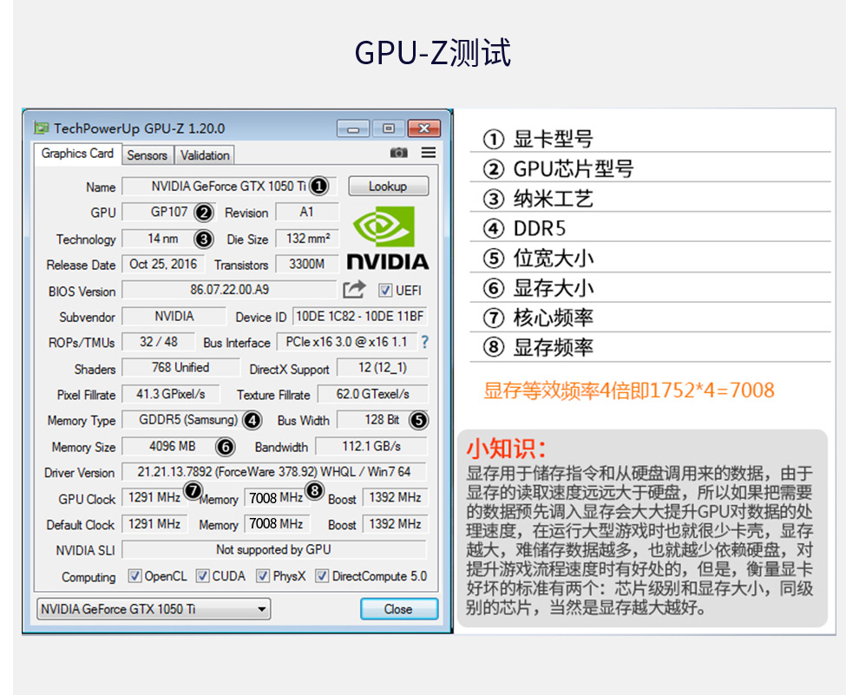Click the ROPs/TMUs field showing 32 / 48
The width and height of the screenshot is (859, 695).
click(x=158, y=343)
